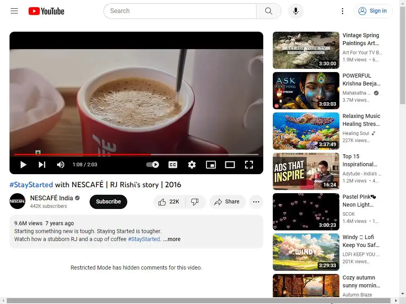The width and height of the screenshot is (406, 304).
Task: Click Healing Soul channel name
Action: [x=356, y=133]
